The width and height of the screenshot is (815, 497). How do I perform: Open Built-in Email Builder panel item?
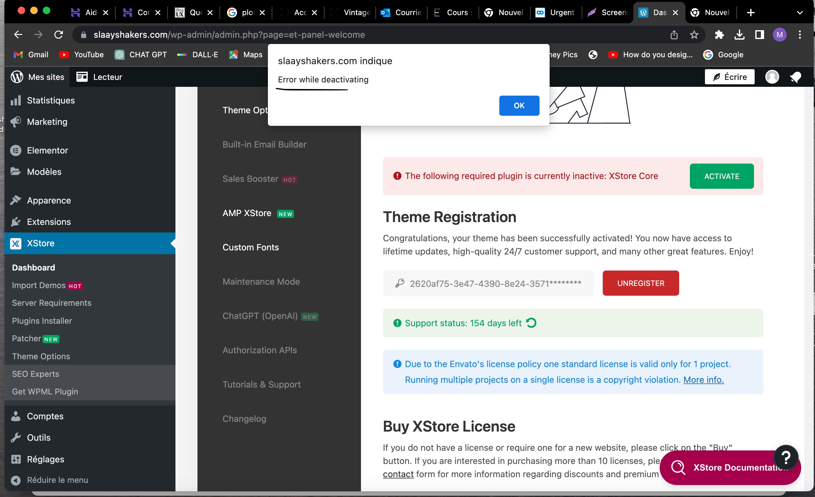click(x=264, y=144)
